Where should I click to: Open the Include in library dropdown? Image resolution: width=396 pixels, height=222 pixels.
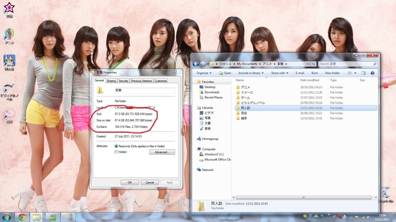251,73
